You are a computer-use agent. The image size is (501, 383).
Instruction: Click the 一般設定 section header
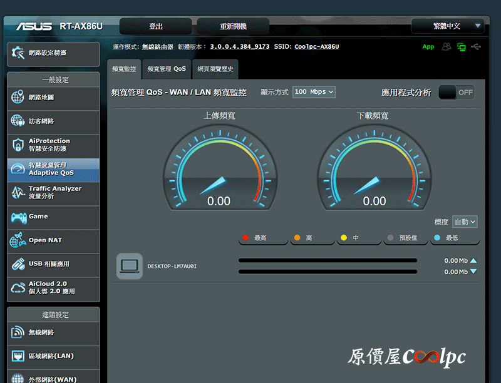coord(53,80)
